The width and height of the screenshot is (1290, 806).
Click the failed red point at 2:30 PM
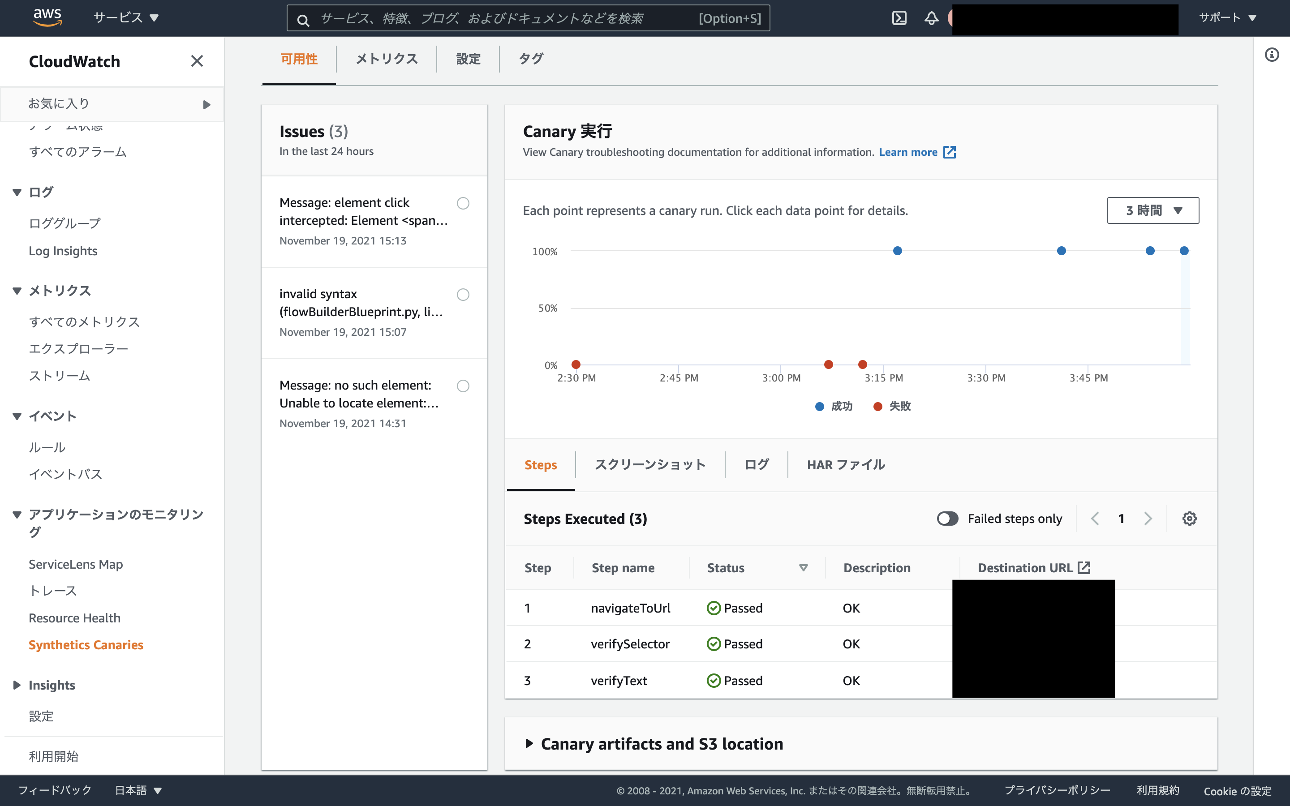576,364
